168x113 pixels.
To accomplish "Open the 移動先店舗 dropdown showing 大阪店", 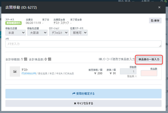I will click(37, 33).
